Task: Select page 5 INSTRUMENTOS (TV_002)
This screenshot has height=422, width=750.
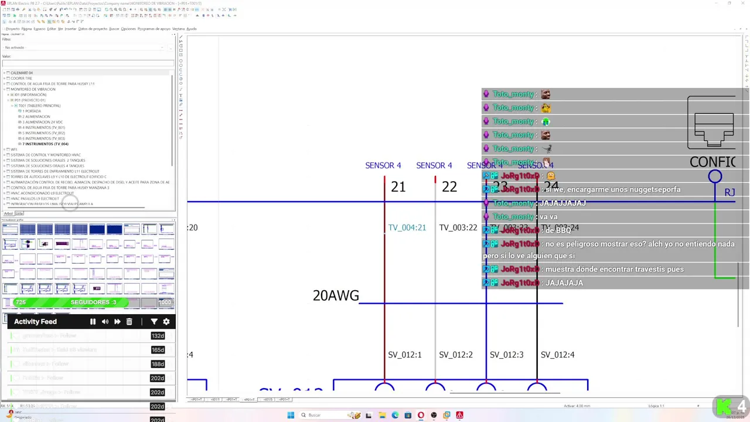Action: coord(43,133)
